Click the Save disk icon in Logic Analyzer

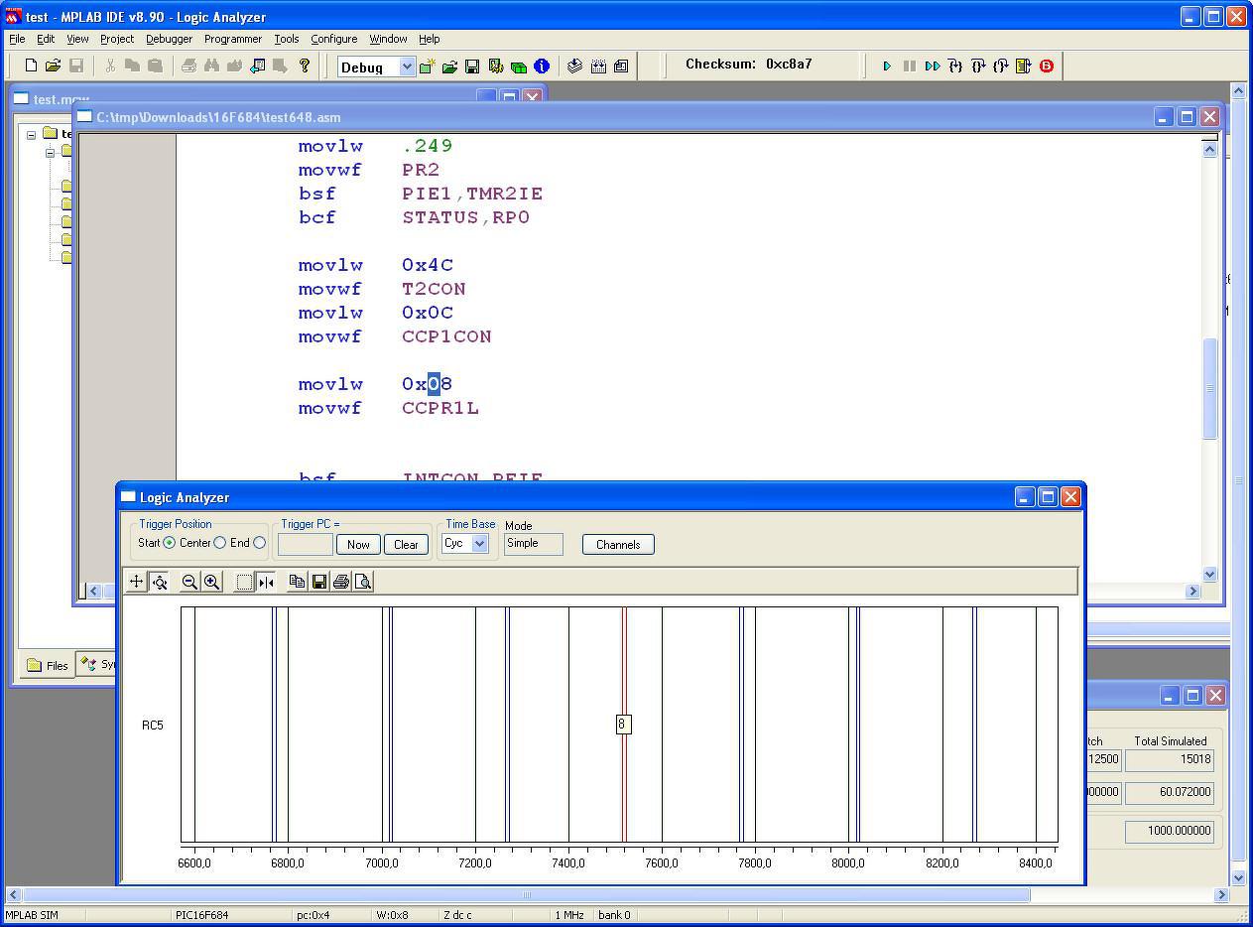click(x=319, y=583)
